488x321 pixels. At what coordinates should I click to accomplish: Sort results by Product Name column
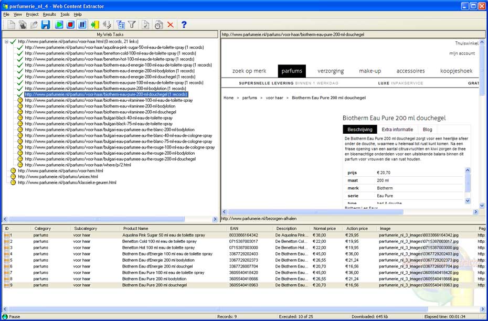[174, 229]
